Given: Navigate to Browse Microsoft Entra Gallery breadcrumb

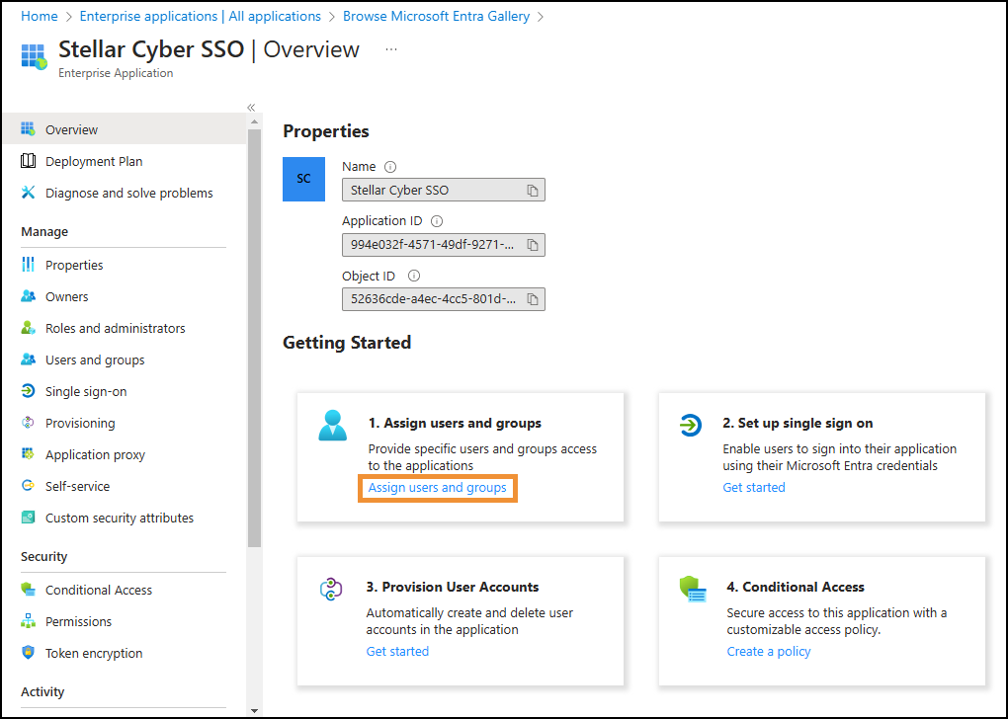Looking at the screenshot, I should pos(436,16).
